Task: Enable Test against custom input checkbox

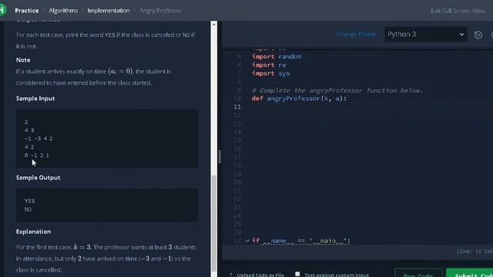Action: tap(297, 274)
